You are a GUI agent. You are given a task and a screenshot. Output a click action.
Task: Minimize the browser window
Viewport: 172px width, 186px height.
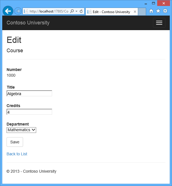pos(145,3)
